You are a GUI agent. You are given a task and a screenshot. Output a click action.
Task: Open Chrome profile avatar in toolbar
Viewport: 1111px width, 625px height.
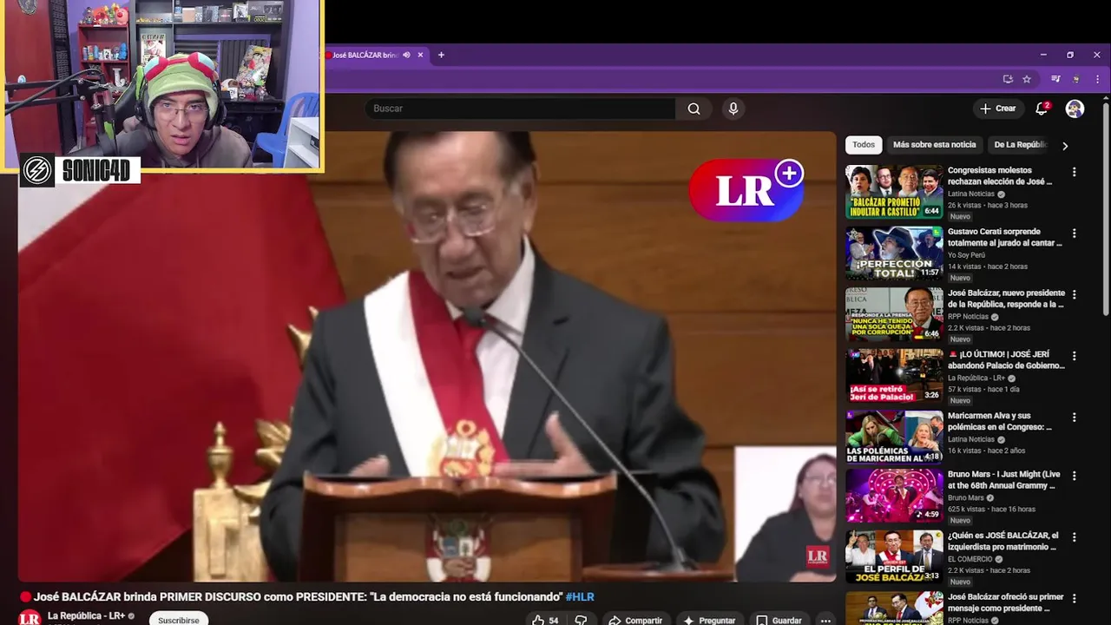(x=1076, y=79)
